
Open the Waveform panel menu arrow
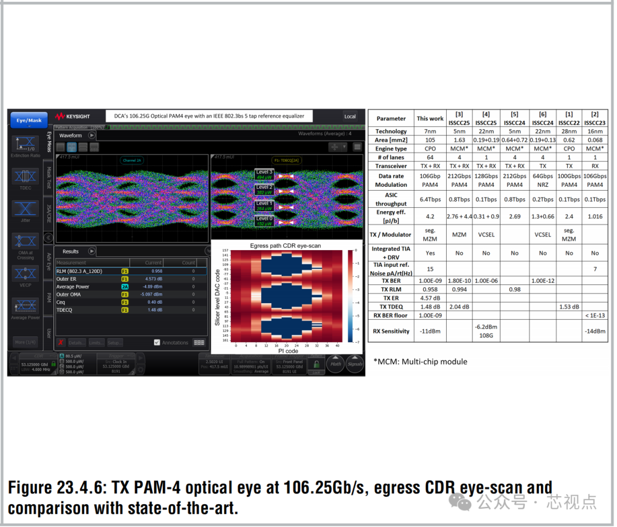(91, 135)
